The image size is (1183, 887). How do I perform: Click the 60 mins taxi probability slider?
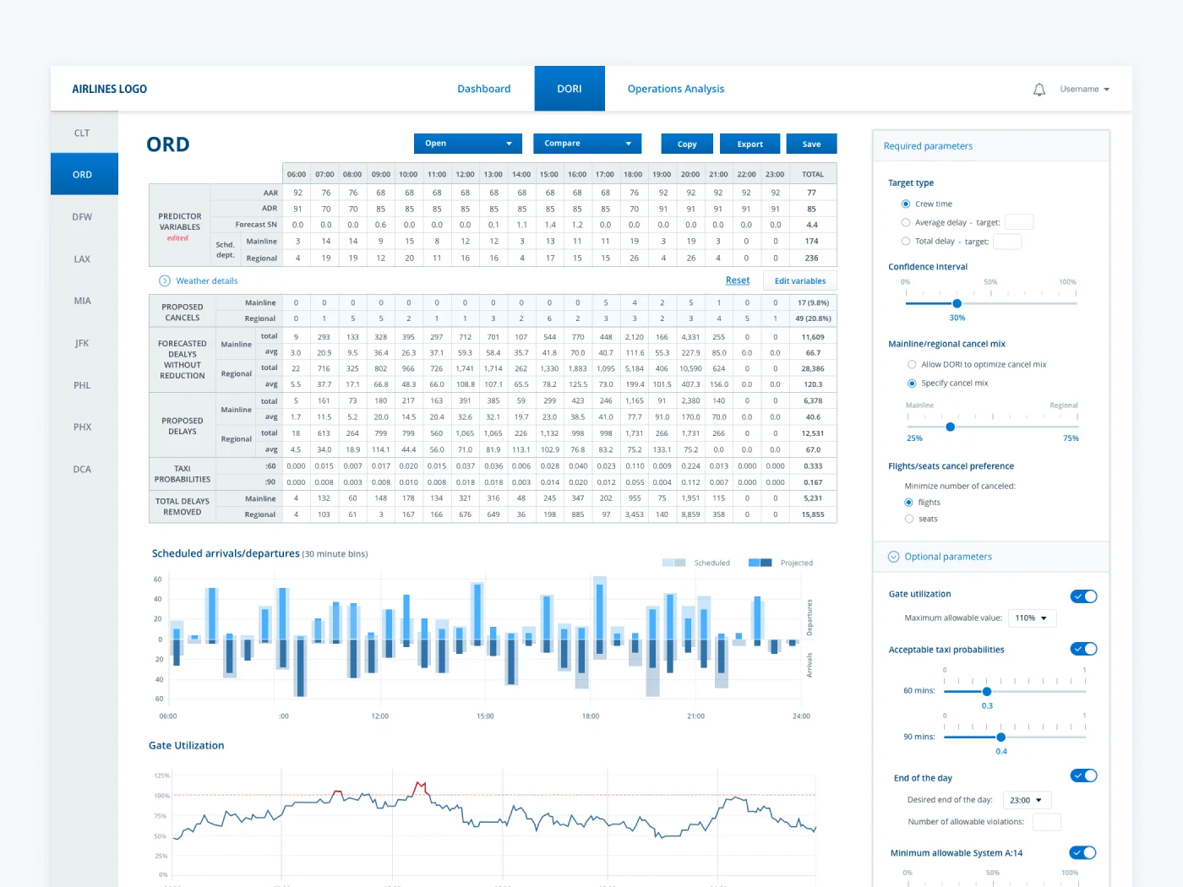pos(986,691)
